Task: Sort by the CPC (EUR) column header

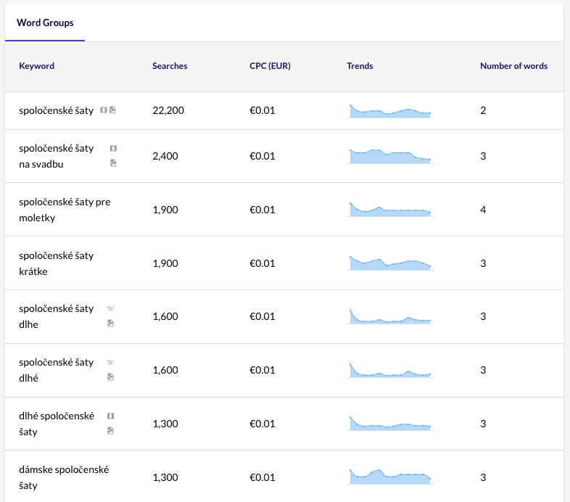Action: (270, 66)
